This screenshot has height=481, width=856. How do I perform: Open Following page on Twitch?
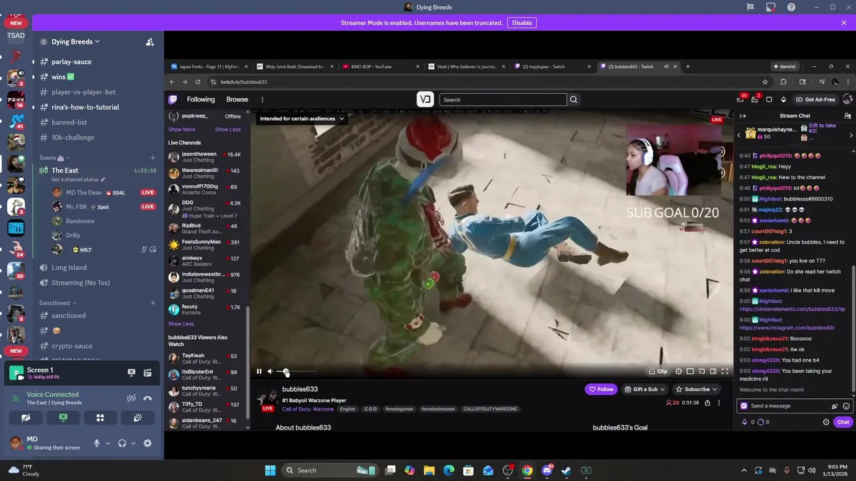coord(201,100)
